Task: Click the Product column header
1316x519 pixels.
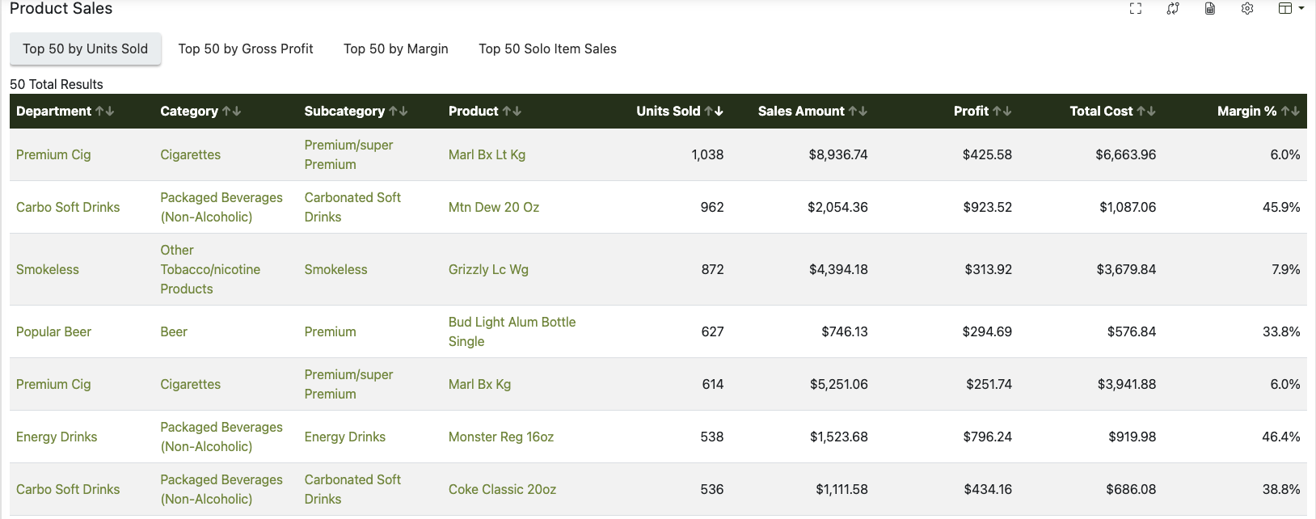Action: tap(474, 112)
